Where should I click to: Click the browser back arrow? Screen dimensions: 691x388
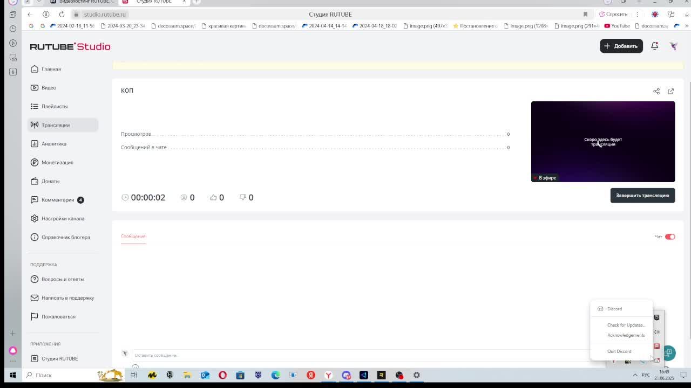tap(30, 14)
